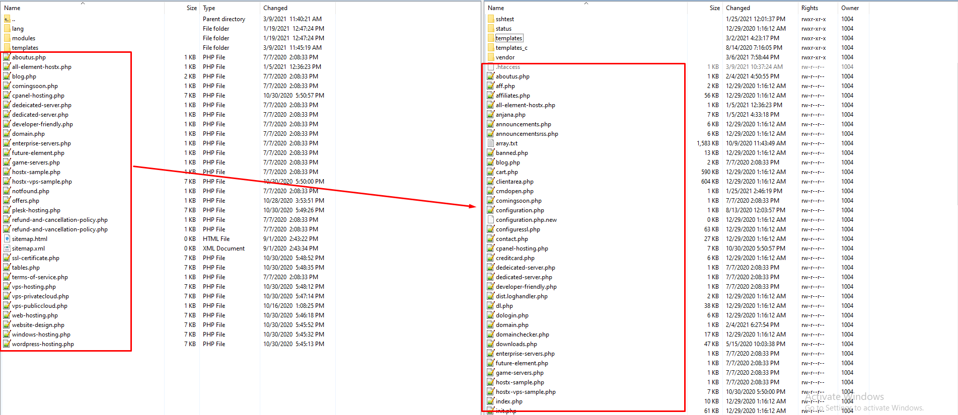Select the sitemap.html file icon
This screenshot has width=958, height=415.
click(7, 239)
